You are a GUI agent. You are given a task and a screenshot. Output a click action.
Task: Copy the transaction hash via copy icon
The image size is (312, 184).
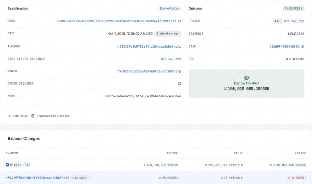(x=180, y=21)
